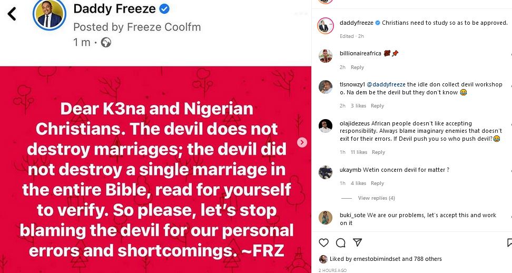
Task: Reply to billionaireafrica comment
Action: point(357,67)
